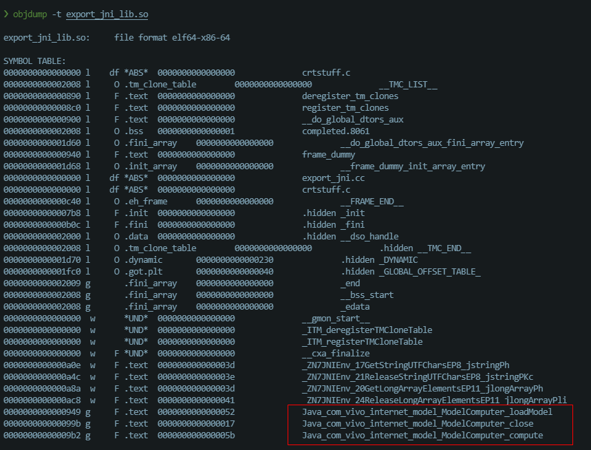
Task: Click the __TMC_LIST__ symbol name
Action: (407, 84)
